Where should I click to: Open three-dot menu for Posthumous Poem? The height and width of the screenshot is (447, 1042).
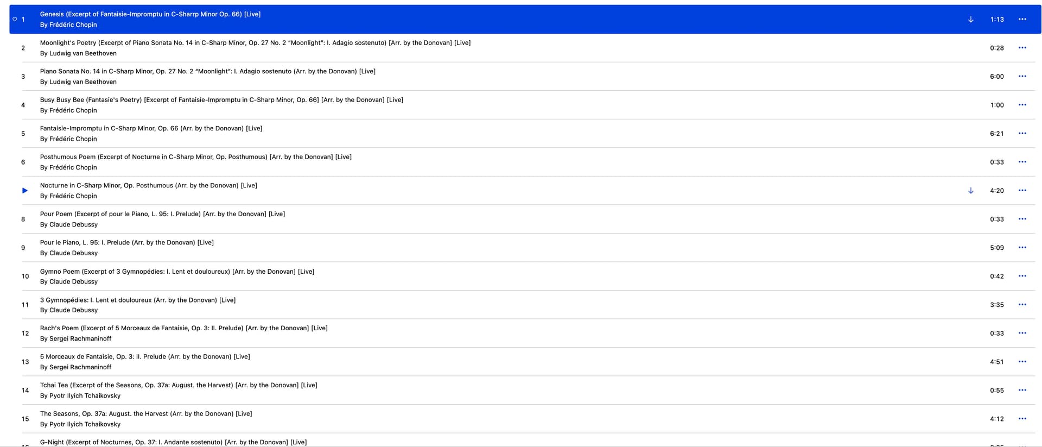point(1022,162)
